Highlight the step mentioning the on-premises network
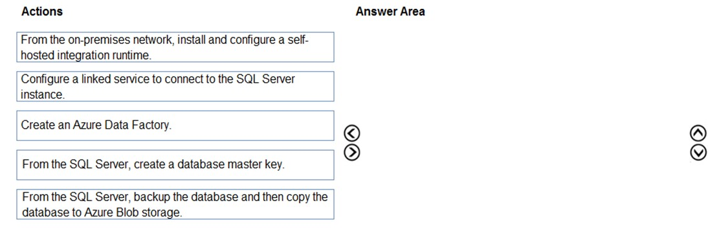708x238 pixels. tap(175, 47)
